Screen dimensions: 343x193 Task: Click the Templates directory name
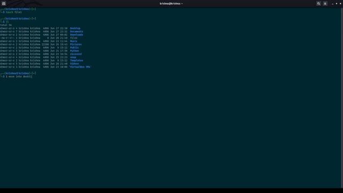point(77,61)
